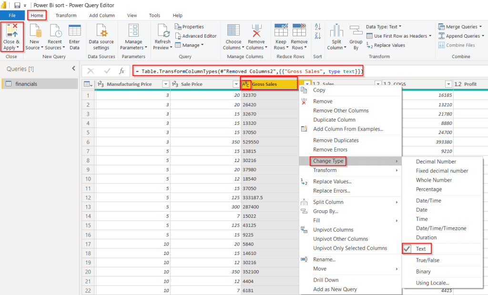Image resolution: width=488 pixels, height=295 pixels.
Task: Open the Tools tab
Action: (x=154, y=15)
